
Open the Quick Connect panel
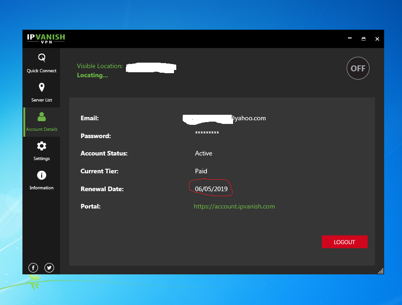tap(42, 63)
